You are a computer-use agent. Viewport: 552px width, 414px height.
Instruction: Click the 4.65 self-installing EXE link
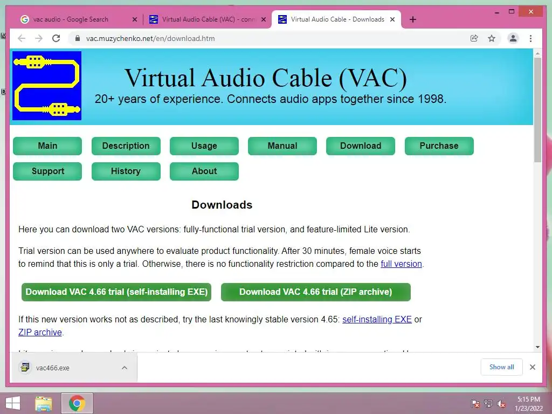coord(377,319)
